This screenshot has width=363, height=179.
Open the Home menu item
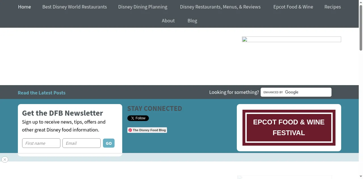(x=24, y=7)
